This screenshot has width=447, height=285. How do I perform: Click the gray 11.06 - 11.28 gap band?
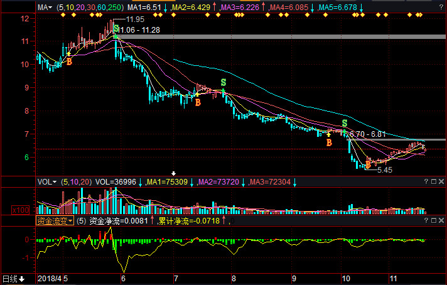283,37
